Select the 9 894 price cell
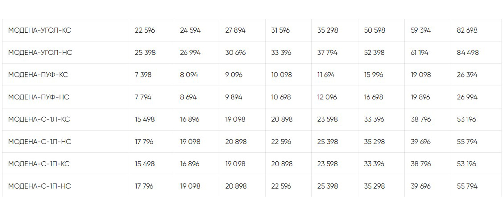The image size is (503, 216). click(x=233, y=97)
